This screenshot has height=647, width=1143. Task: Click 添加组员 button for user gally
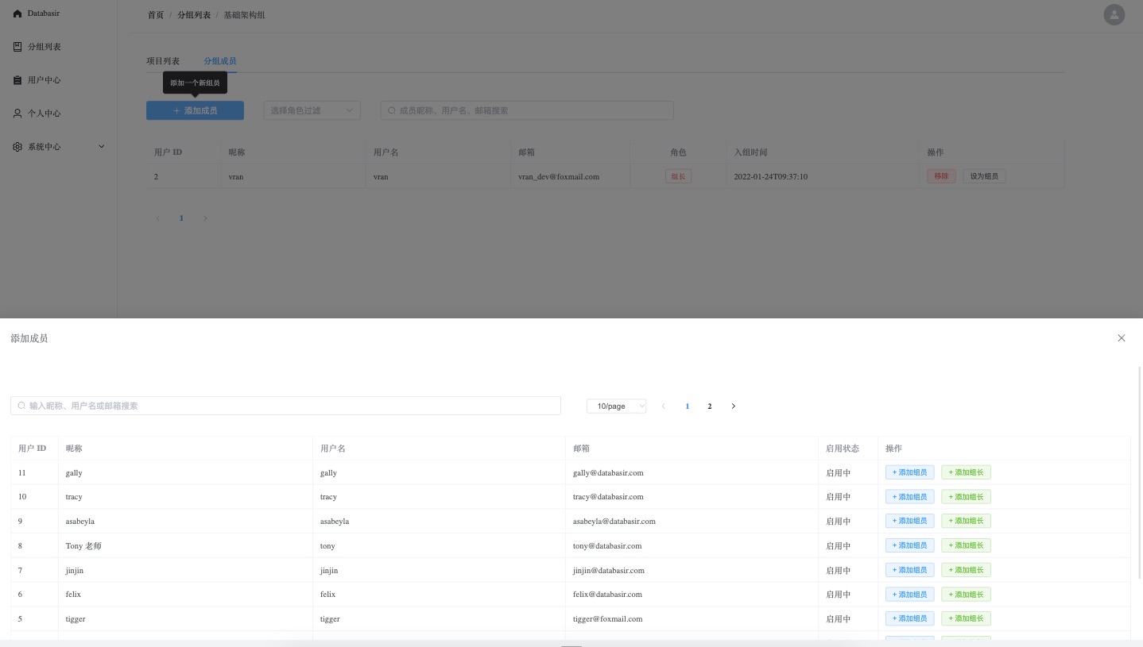pyautogui.click(x=909, y=472)
